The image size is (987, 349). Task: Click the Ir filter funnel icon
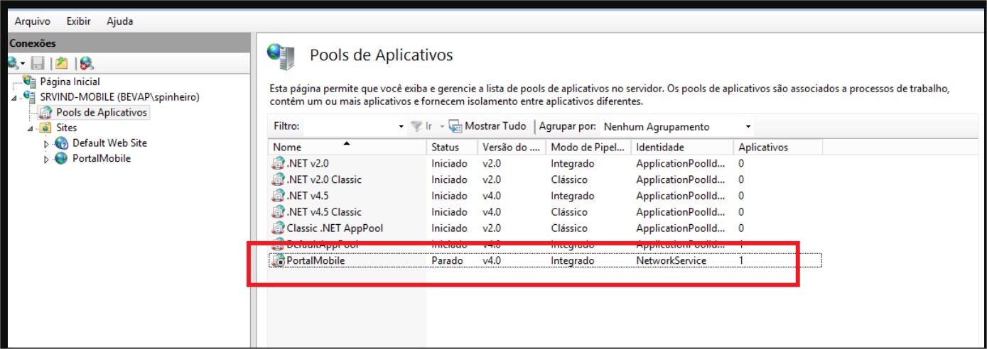416,126
